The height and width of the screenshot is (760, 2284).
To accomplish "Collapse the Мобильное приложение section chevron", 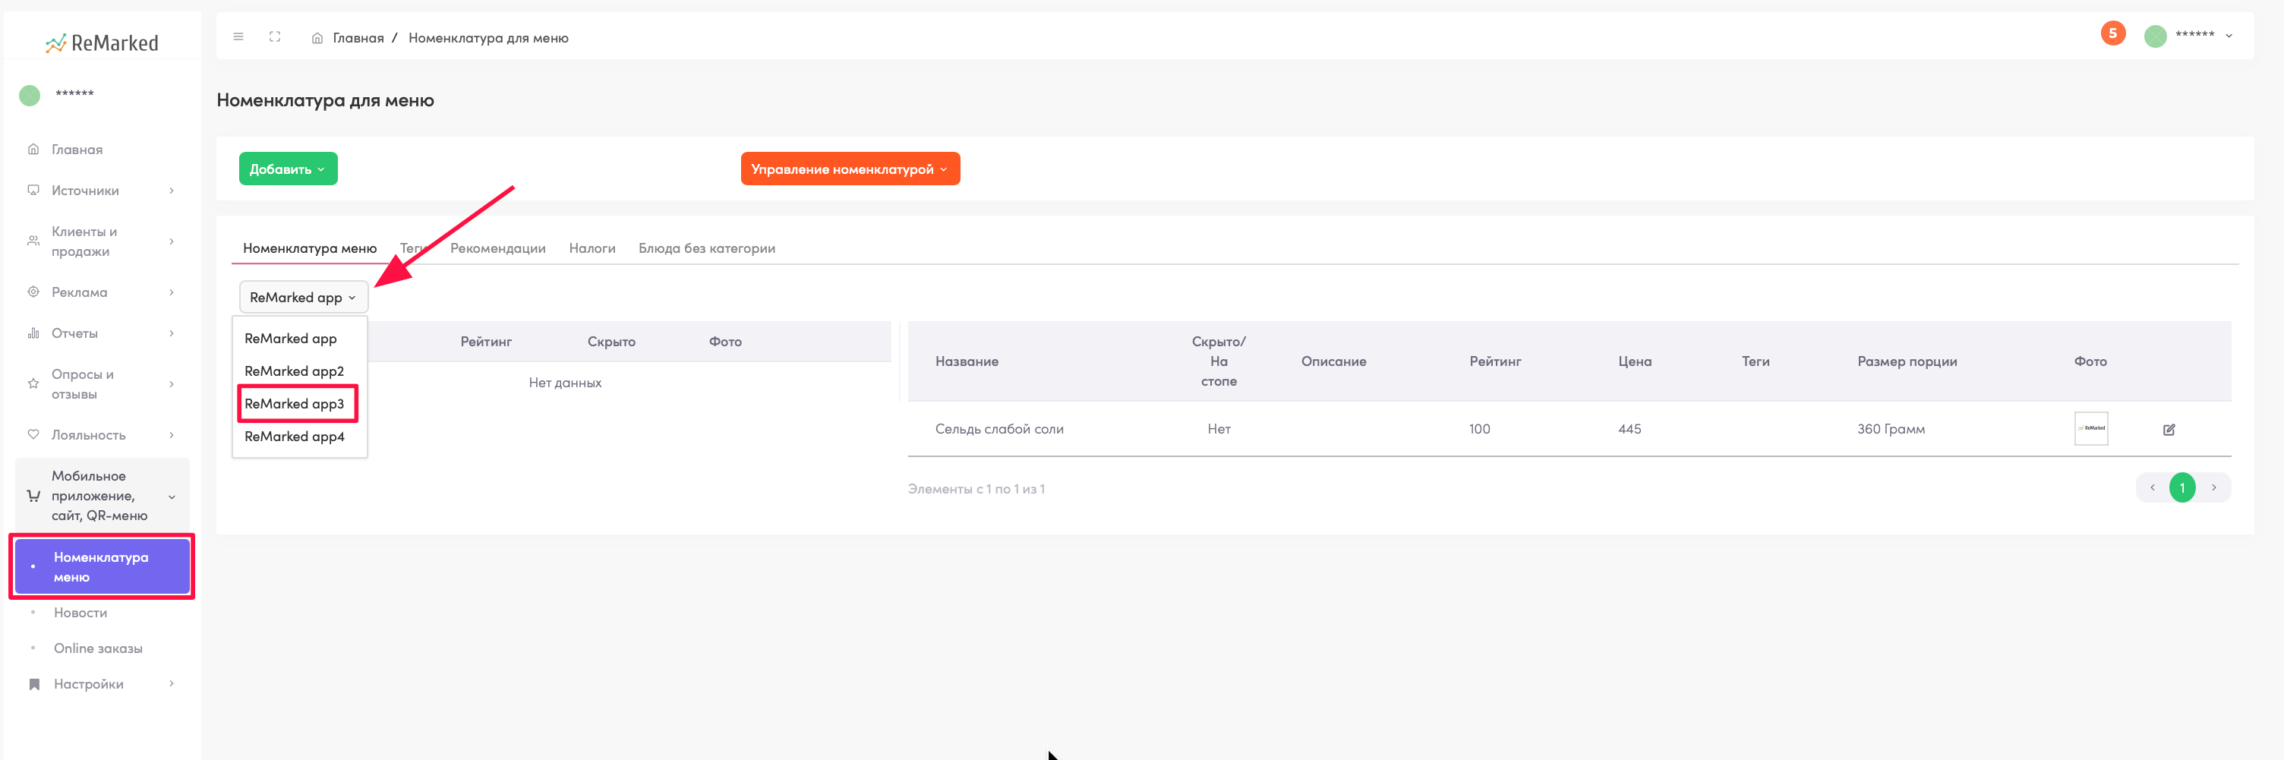I will [172, 497].
